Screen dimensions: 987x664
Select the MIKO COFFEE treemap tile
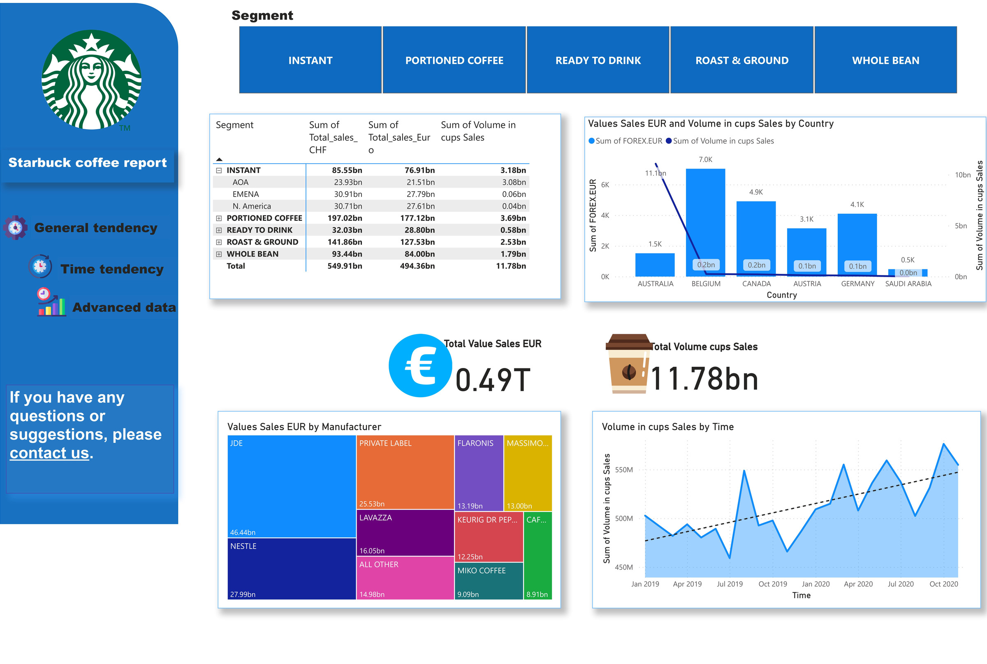489,581
